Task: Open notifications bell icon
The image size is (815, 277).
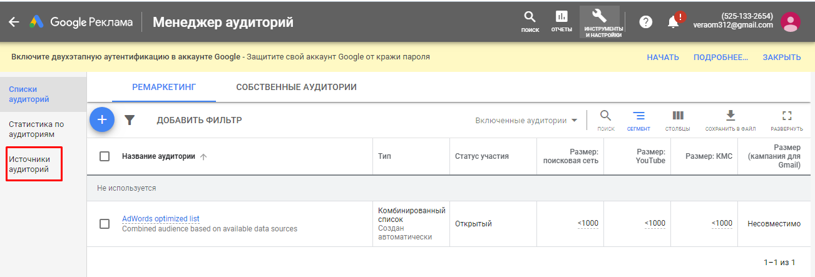Action: (x=674, y=22)
